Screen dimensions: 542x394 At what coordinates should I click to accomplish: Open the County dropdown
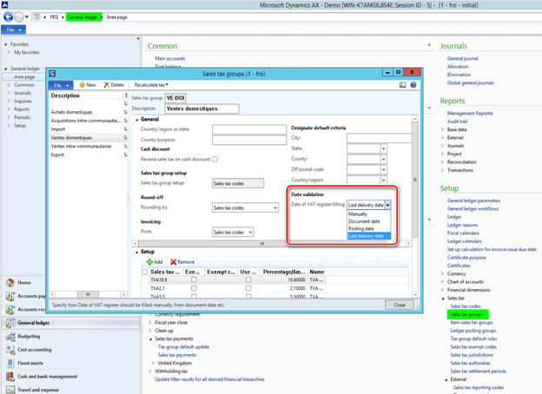383,159
